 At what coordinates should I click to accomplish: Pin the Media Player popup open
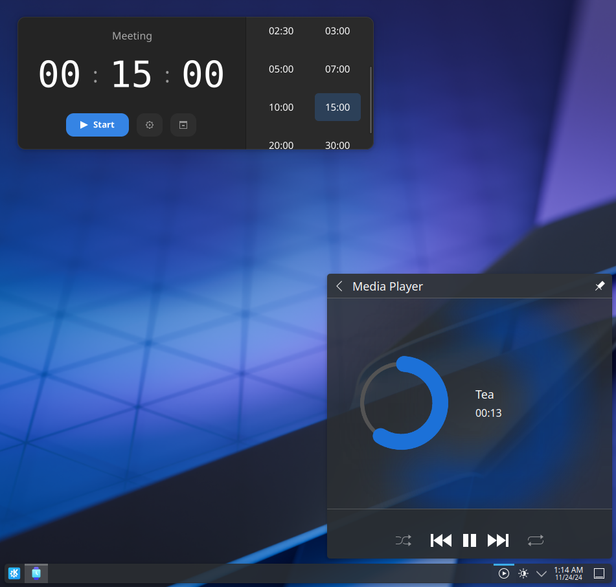pyautogui.click(x=600, y=286)
